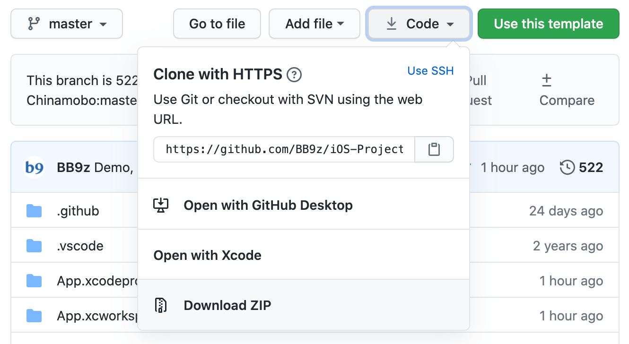
Task: Open the .vscode folder
Action: tap(80, 246)
